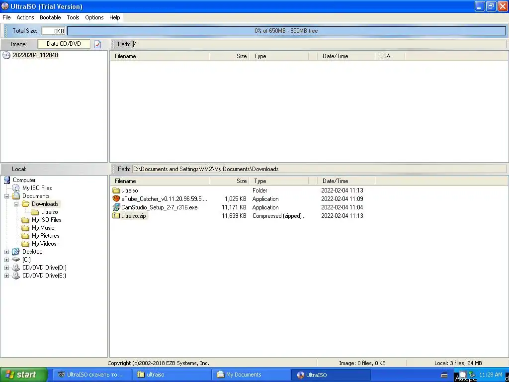The width and height of the screenshot is (509, 382).
Task: Select the CamStudio_Setup_2-7_r316.exe icon
Action: (x=116, y=207)
